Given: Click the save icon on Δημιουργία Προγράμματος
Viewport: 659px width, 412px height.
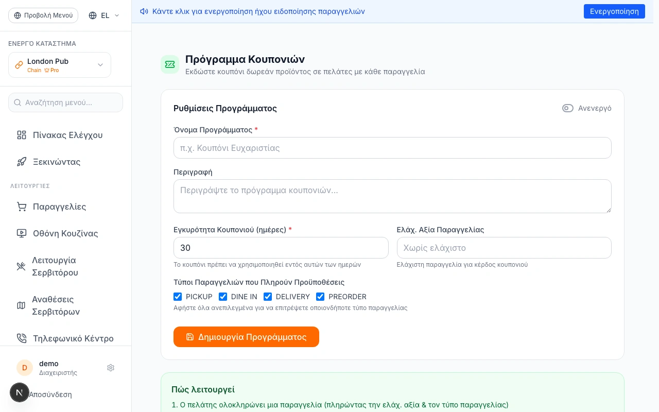Looking at the screenshot, I should tap(190, 337).
